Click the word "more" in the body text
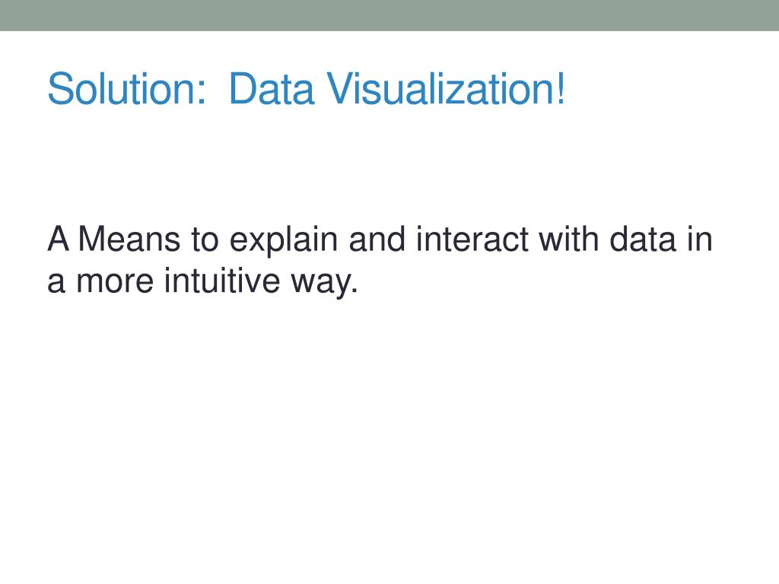Screen dimensions: 779x584 (x=105, y=283)
